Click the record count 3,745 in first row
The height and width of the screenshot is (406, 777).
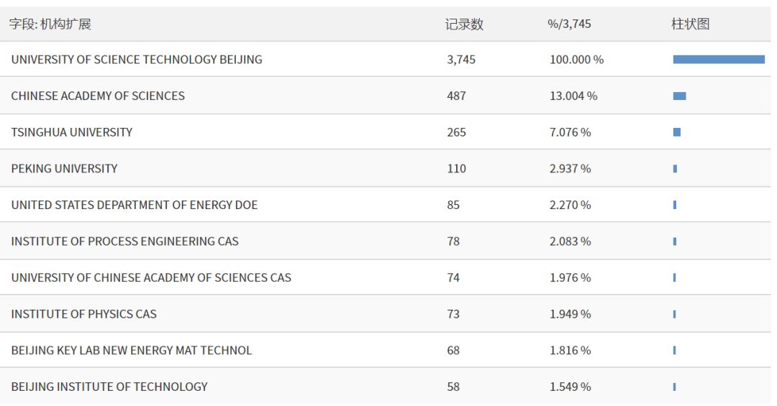click(x=461, y=60)
